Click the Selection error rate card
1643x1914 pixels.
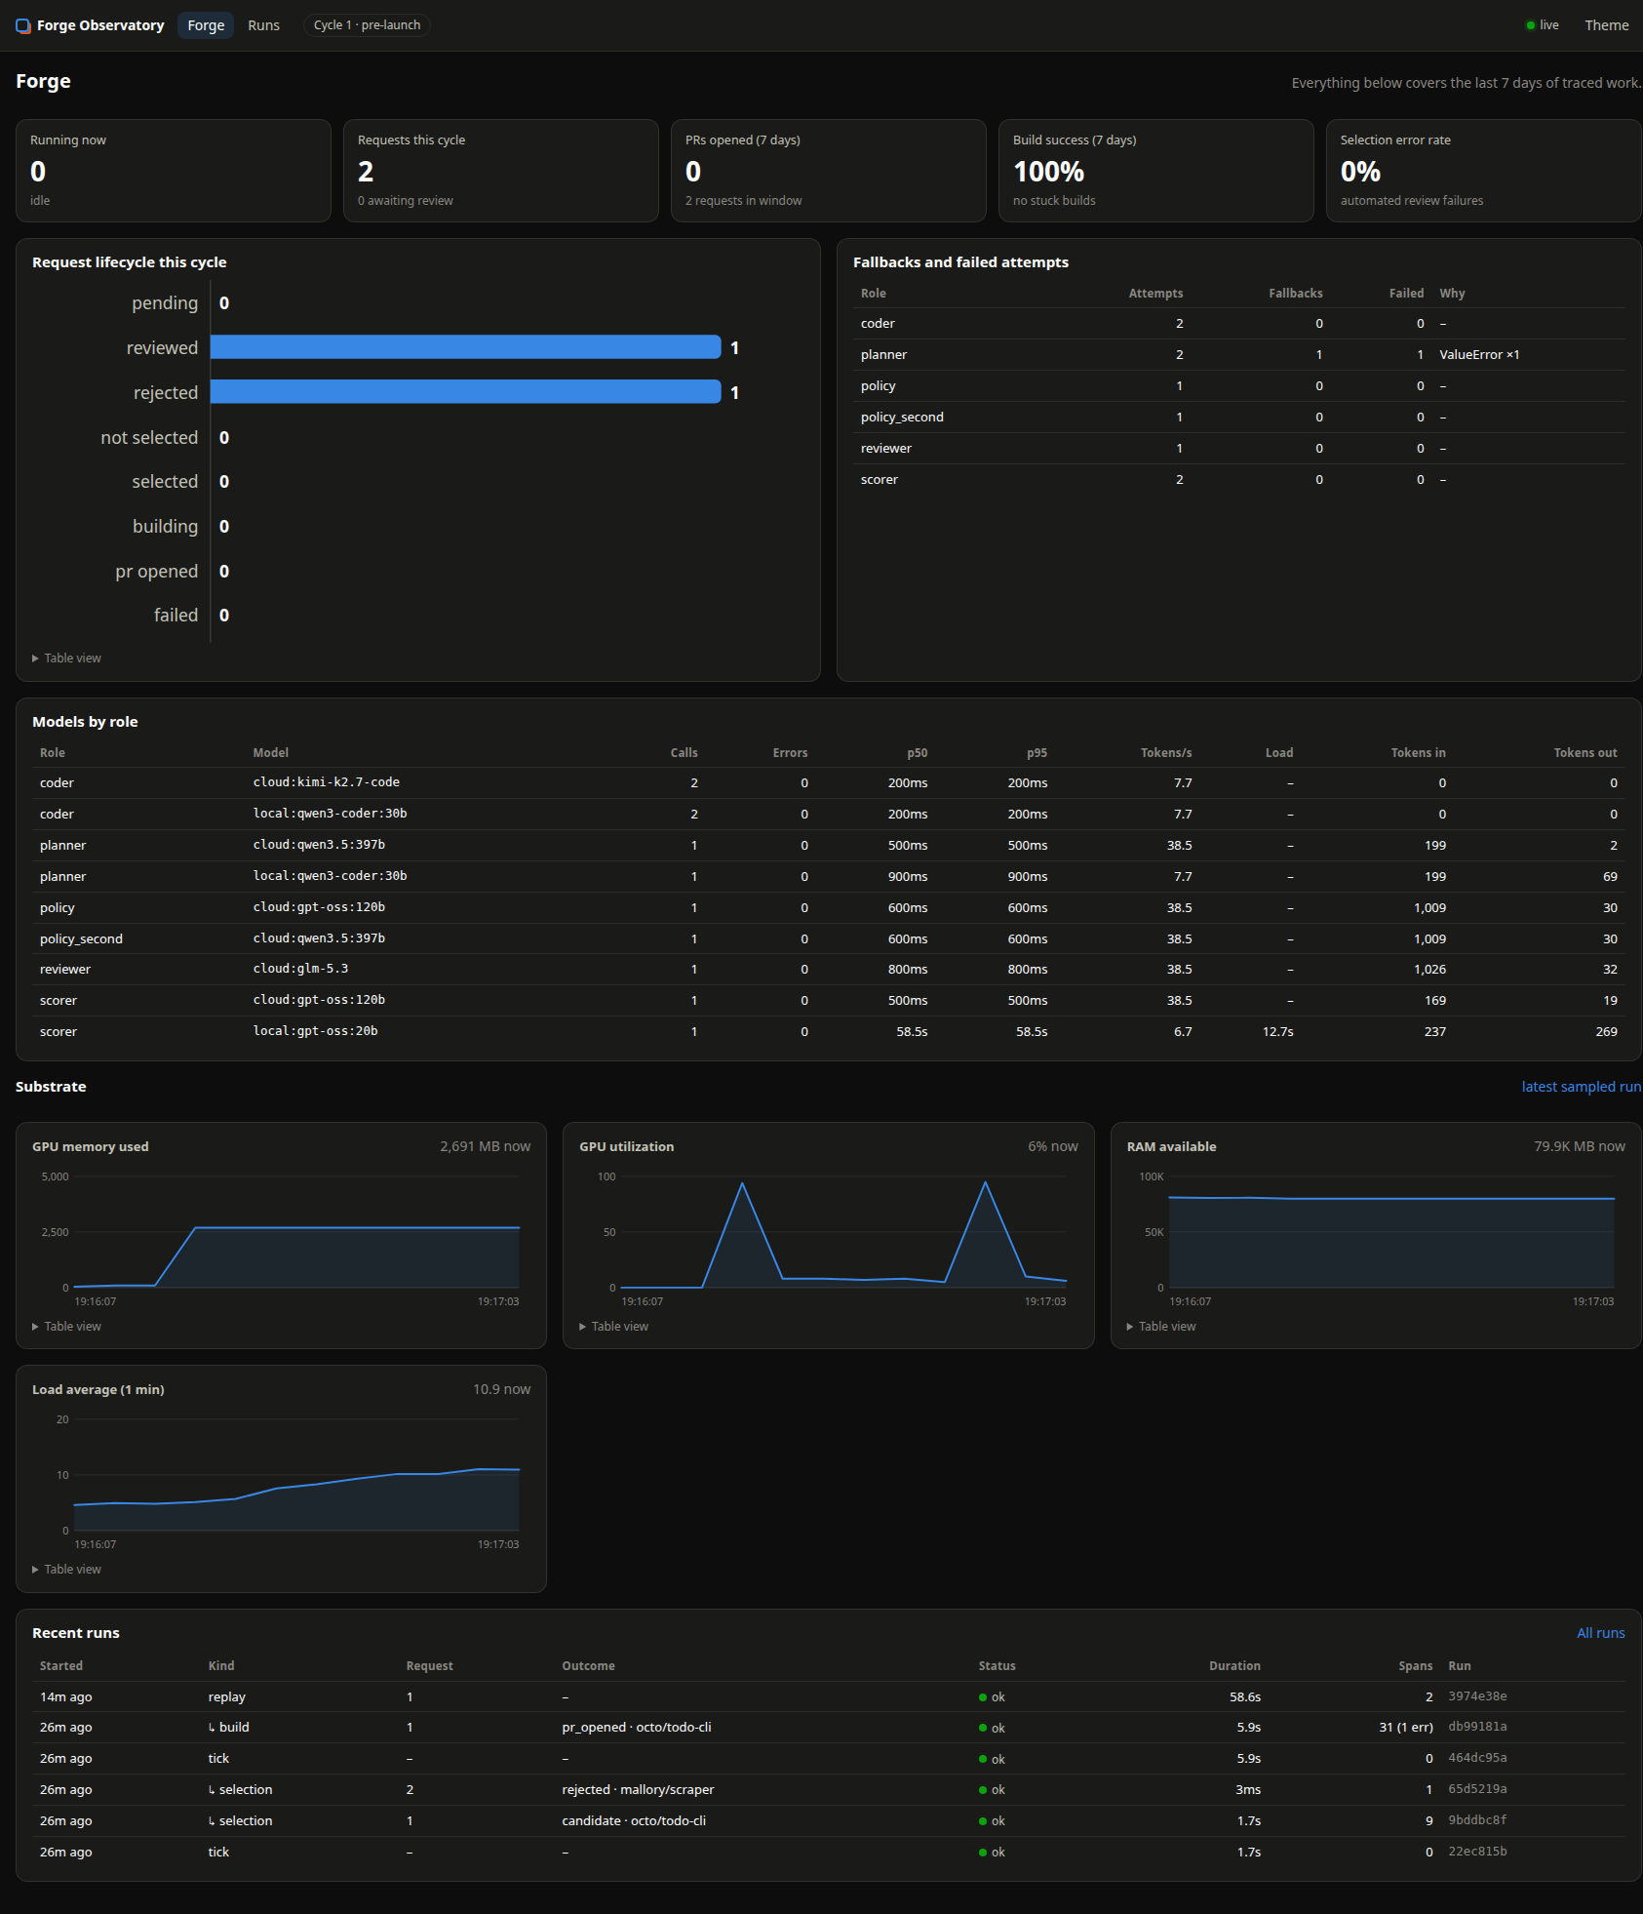[x=1483, y=171]
